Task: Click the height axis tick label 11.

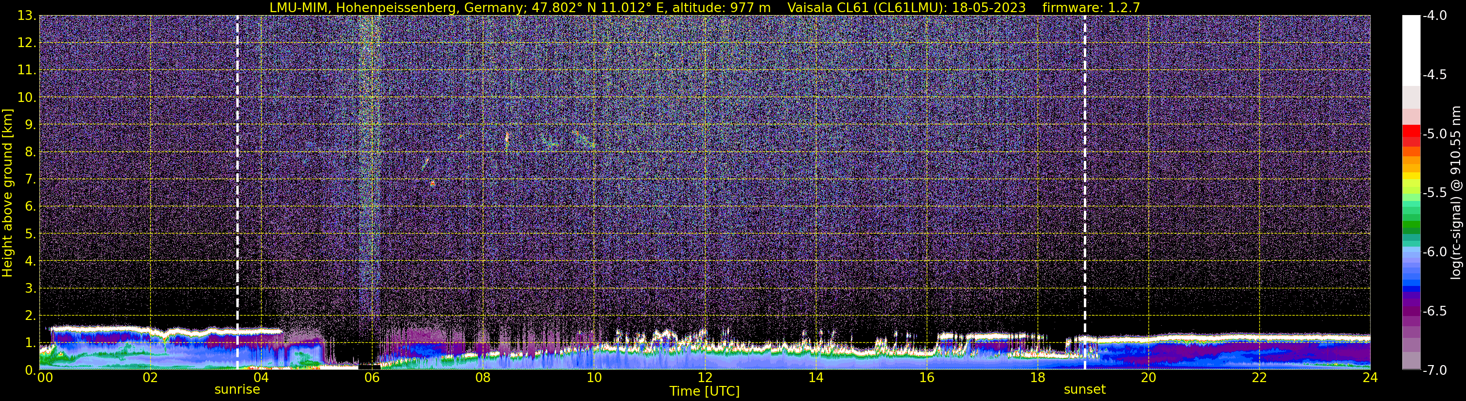Action: point(26,70)
